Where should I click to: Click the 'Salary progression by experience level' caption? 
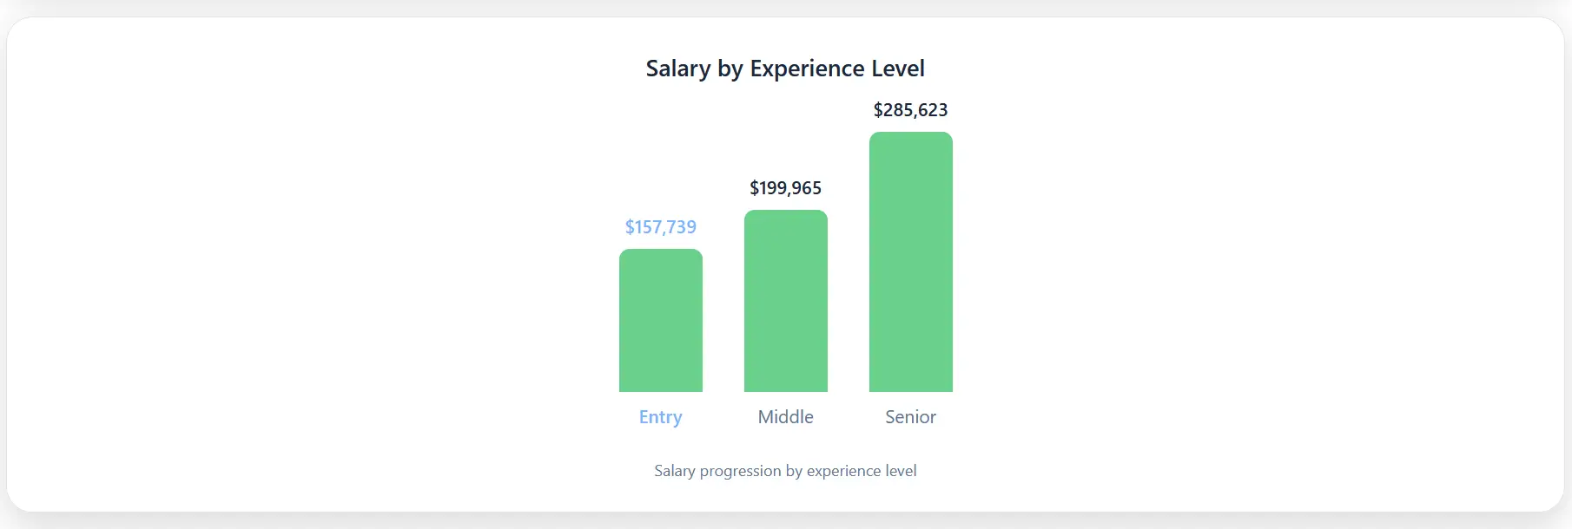click(x=785, y=471)
